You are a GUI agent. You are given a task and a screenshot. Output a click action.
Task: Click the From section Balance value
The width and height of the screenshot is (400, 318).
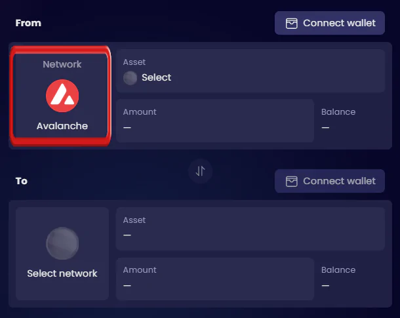(325, 127)
